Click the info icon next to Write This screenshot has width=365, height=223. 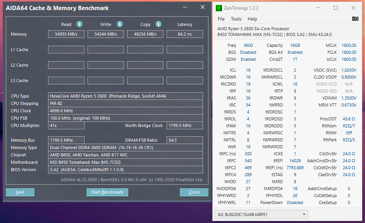click(x=120, y=24)
